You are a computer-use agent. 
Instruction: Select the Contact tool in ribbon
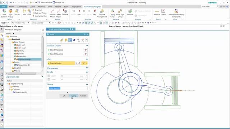(x=17, y=12)
